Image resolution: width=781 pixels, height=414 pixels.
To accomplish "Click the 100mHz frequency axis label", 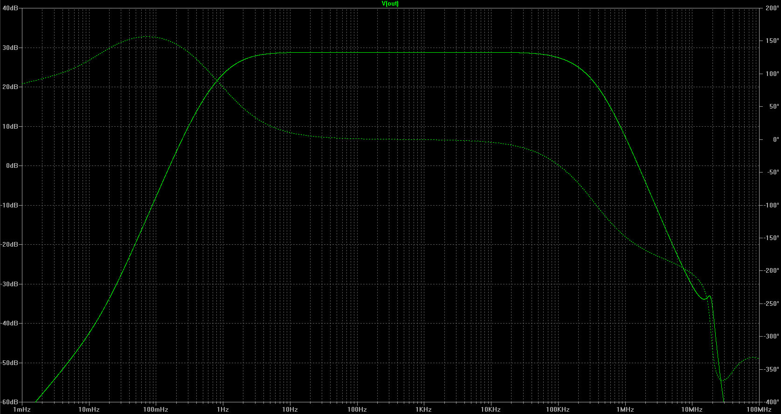I will pyautogui.click(x=156, y=410).
